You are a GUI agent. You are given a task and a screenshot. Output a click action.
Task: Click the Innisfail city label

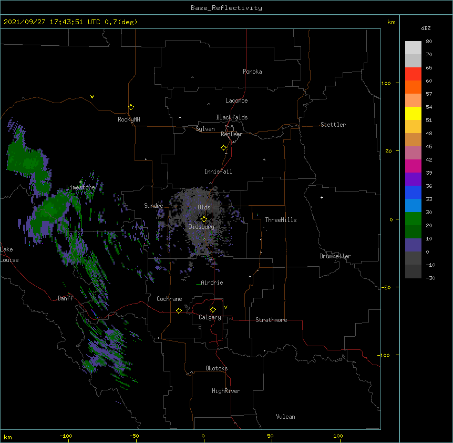218,172
